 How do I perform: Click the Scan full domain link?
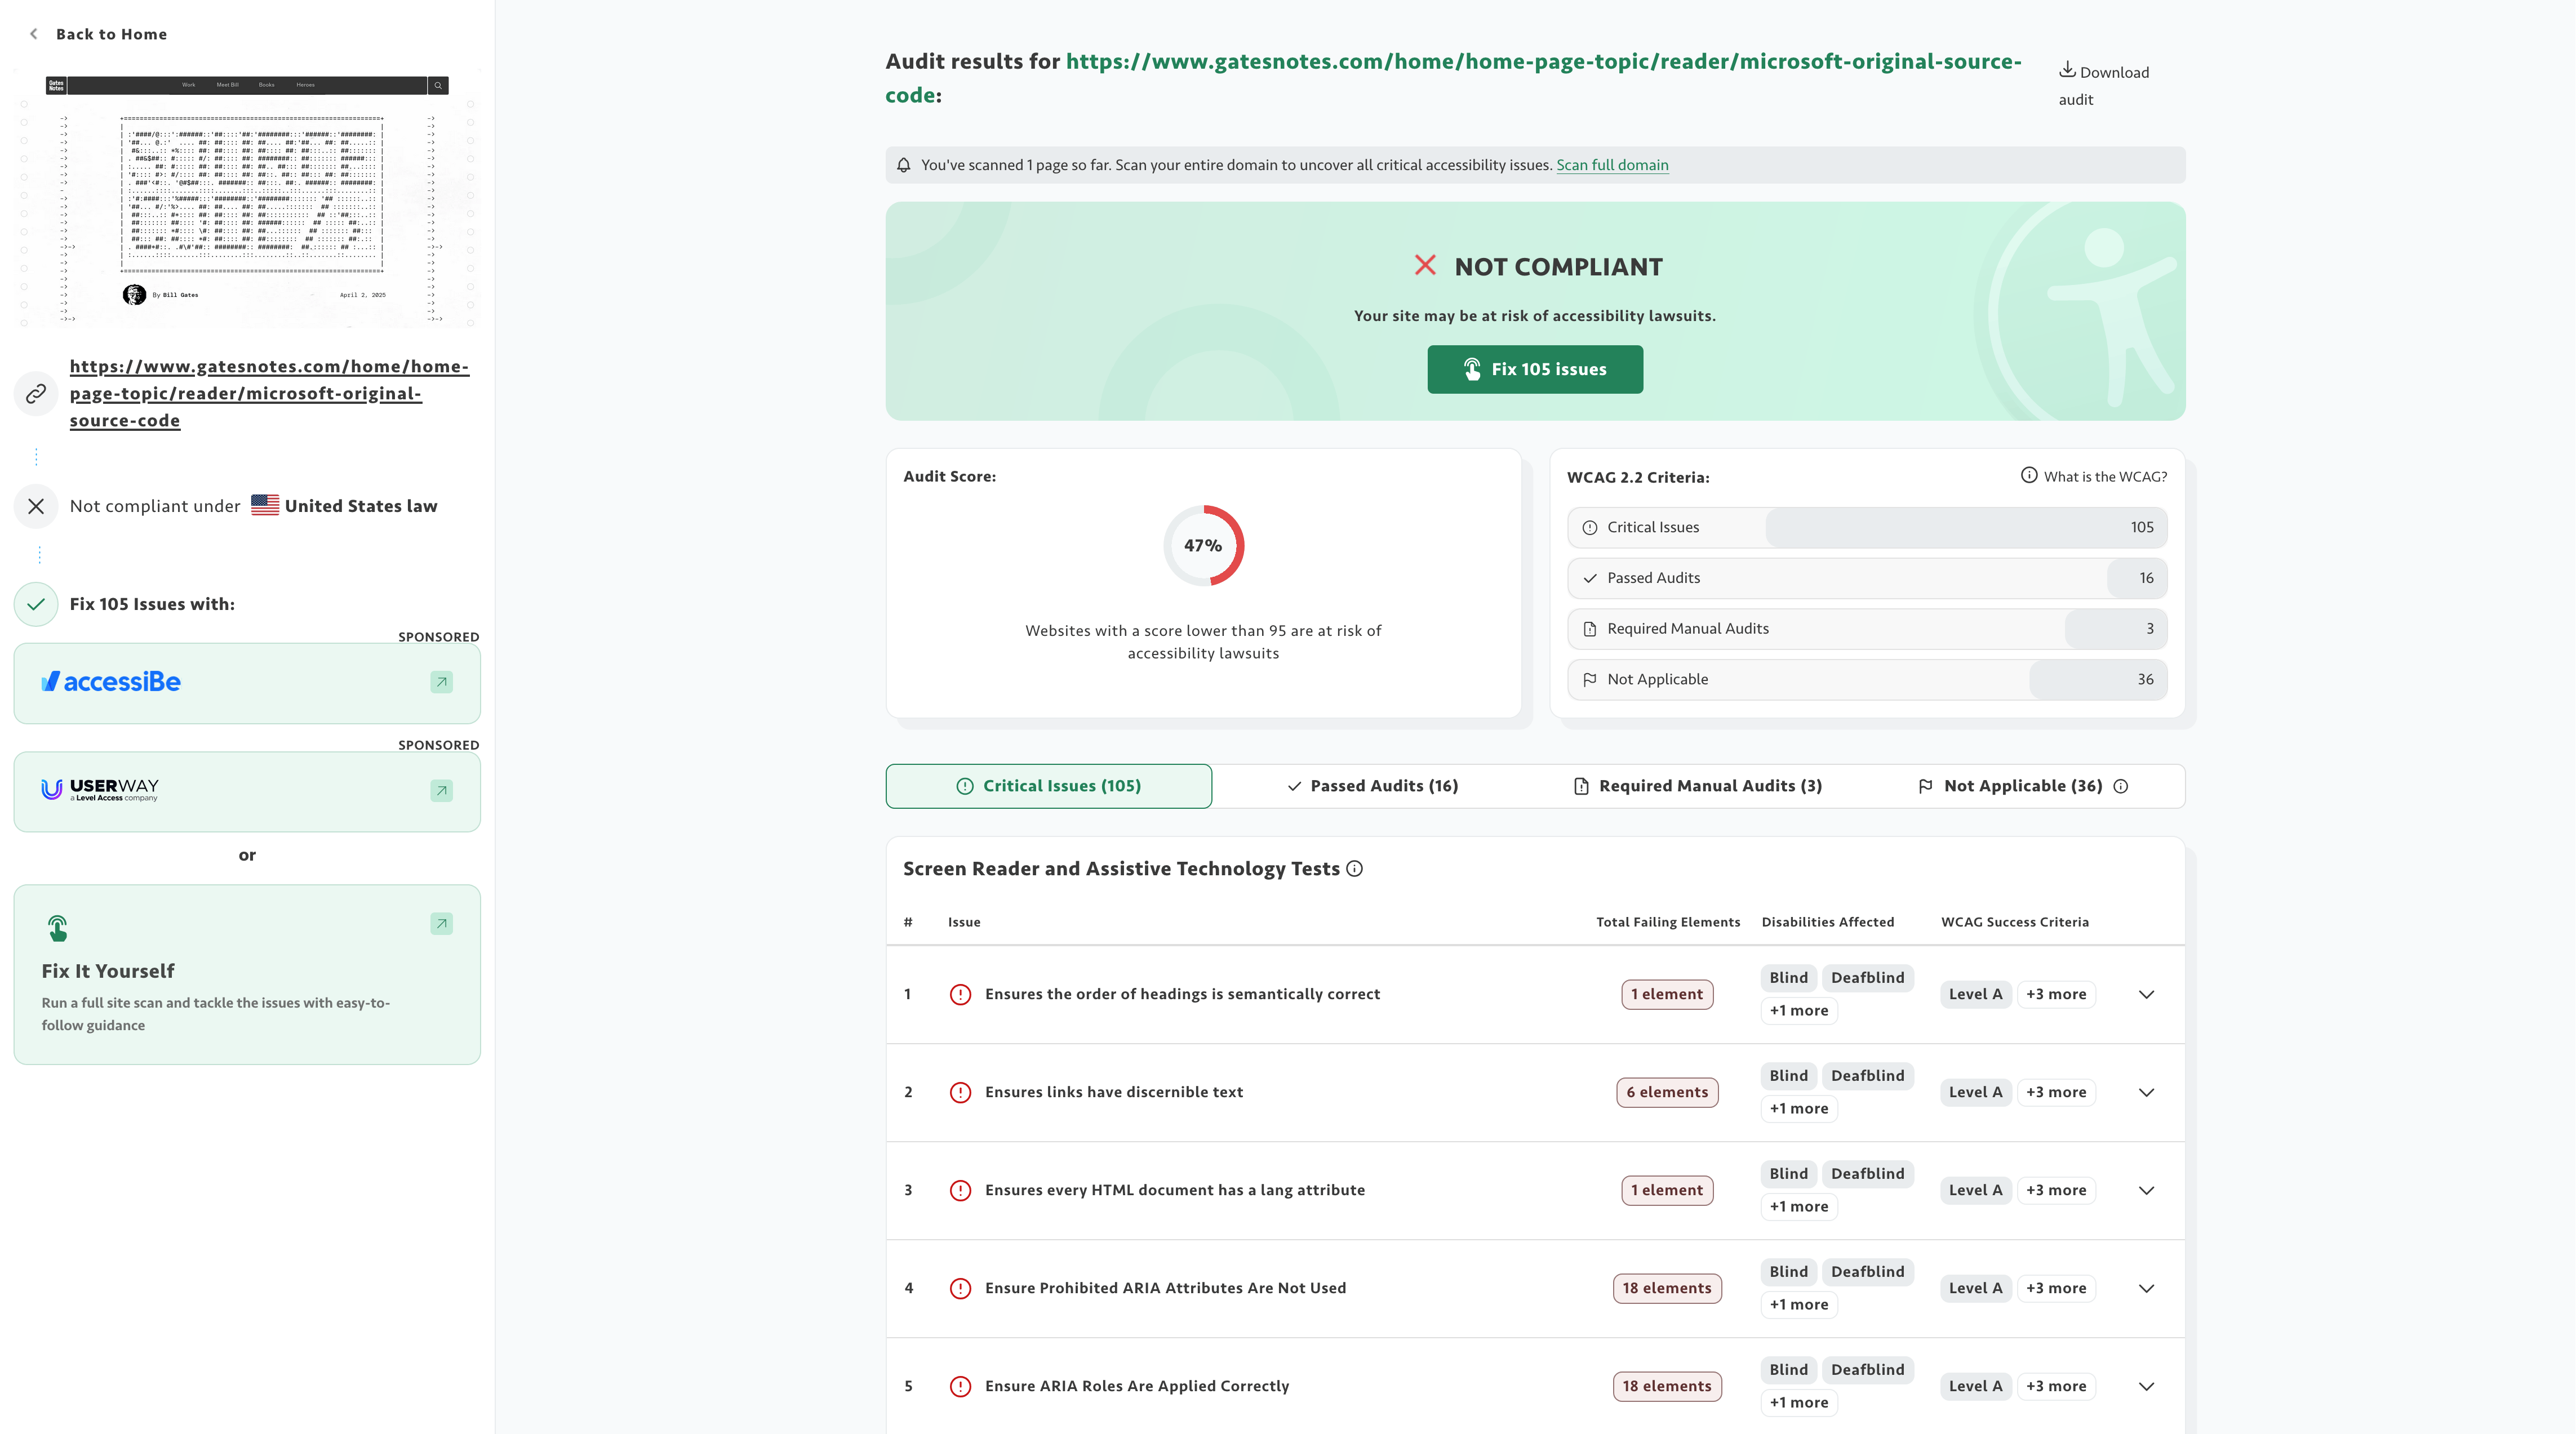tap(1612, 165)
